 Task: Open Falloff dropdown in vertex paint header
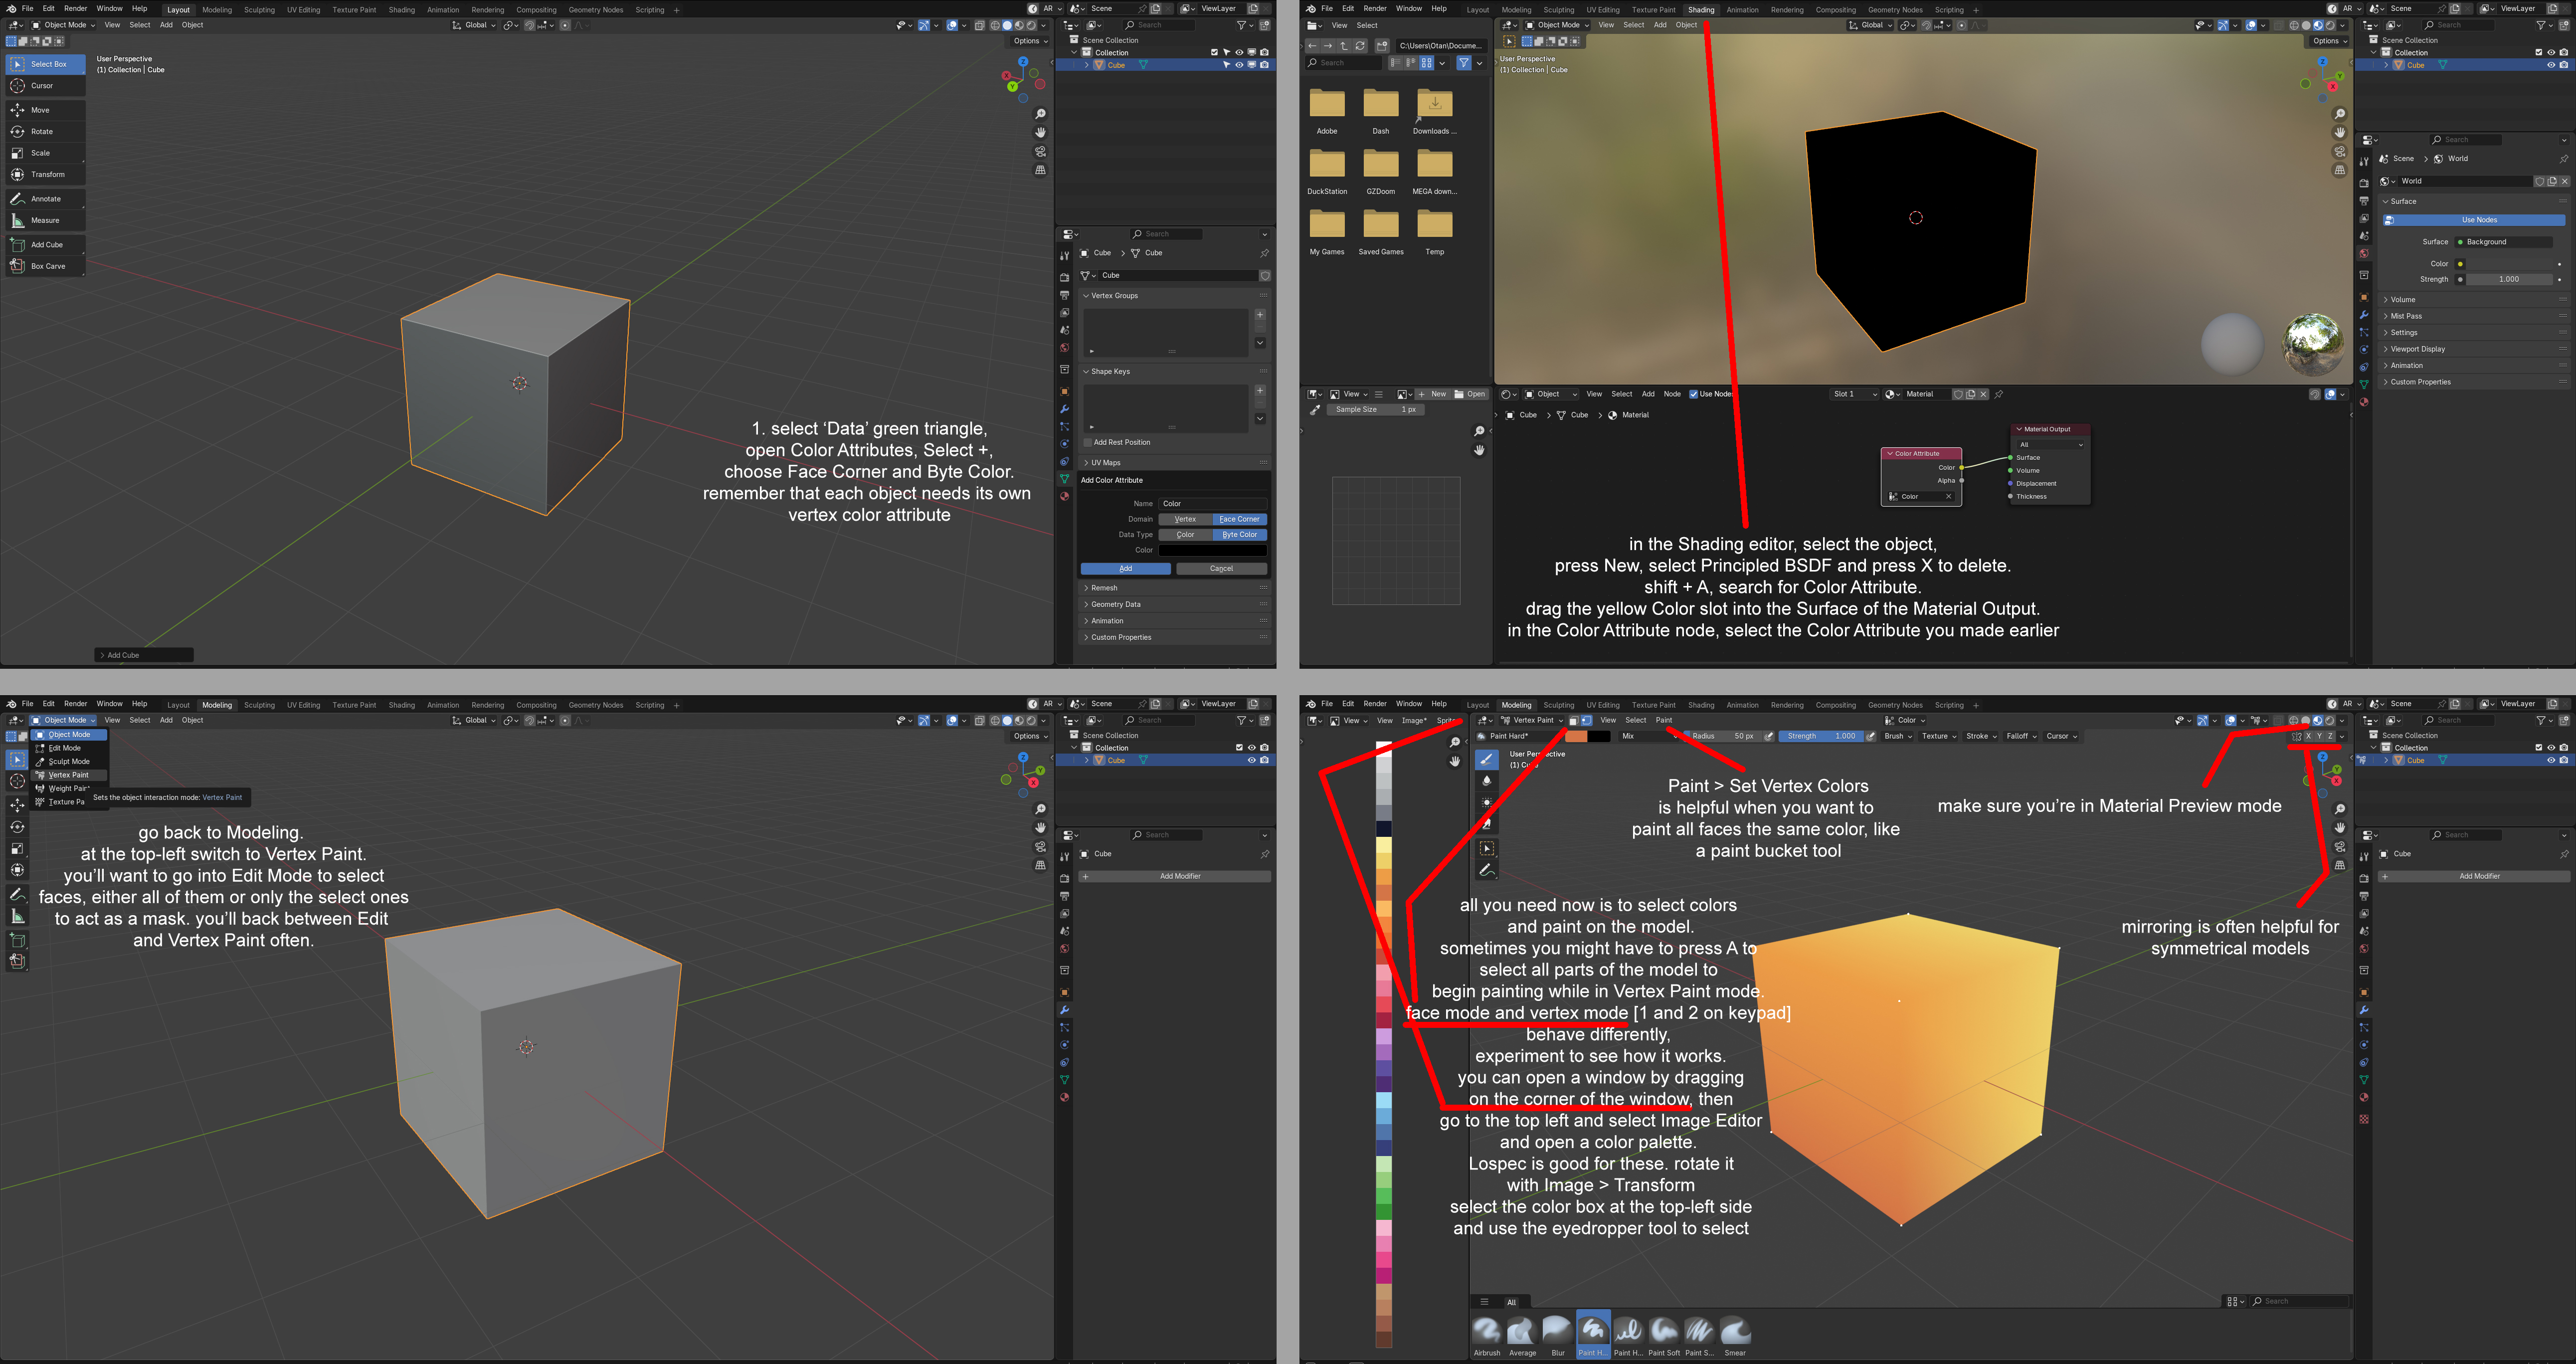coord(2022,736)
